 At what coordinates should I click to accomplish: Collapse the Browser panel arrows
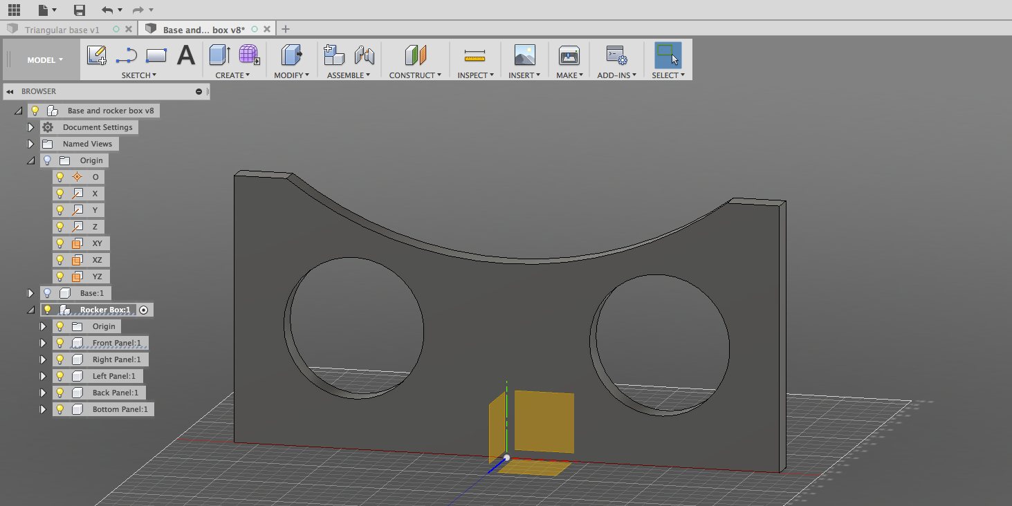coord(11,91)
